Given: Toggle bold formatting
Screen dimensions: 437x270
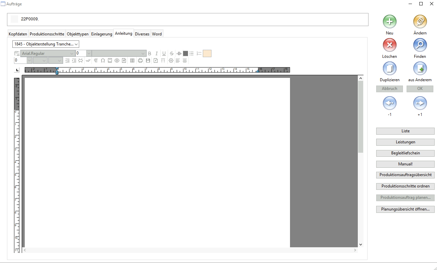Looking at the screenshot, I should 149,53.
